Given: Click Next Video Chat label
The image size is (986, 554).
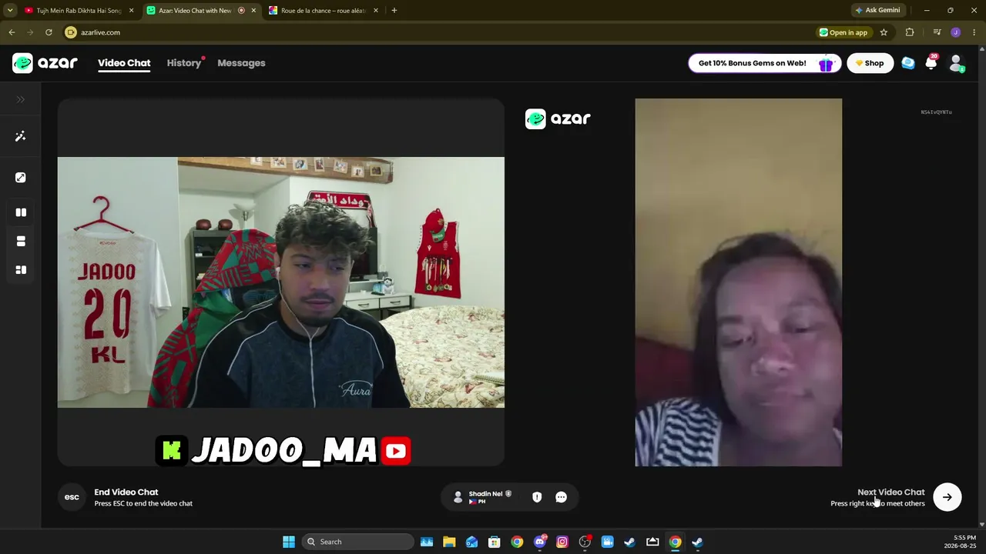Looking at the screenshot, I should (891, 492).
